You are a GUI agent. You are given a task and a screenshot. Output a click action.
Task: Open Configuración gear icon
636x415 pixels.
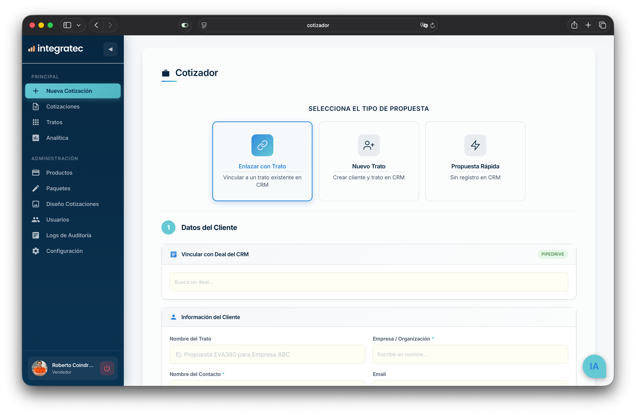click(36, 251)
